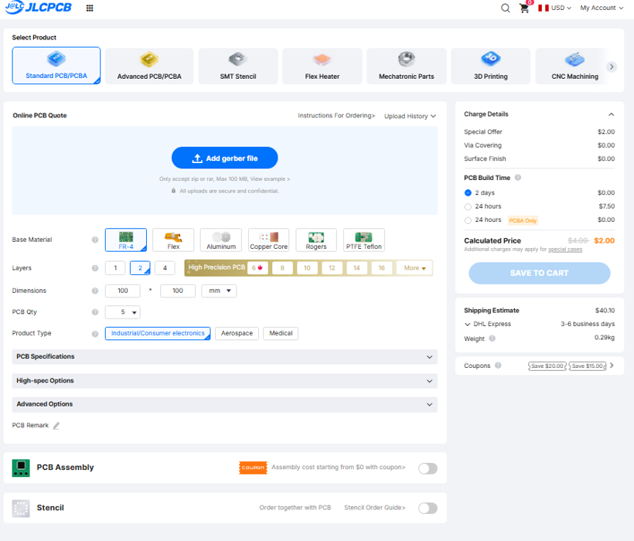Select Copper Core base material
The height and width of the screenshot is (541, 634).
(268, 240)
